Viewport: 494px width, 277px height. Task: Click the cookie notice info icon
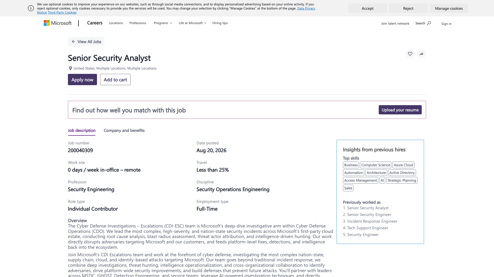pos(31,8)
